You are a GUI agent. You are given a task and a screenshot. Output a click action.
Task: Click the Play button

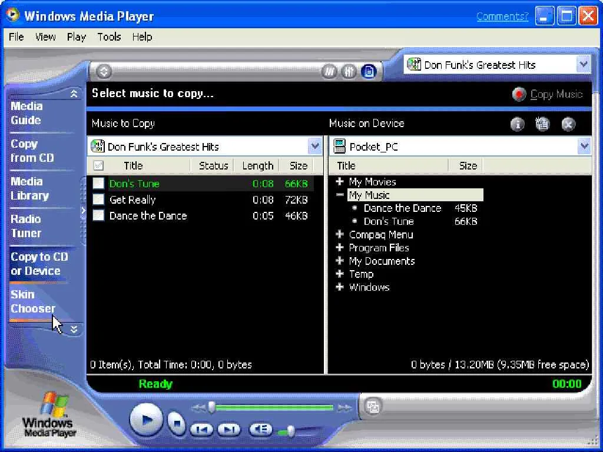(146, 420)
